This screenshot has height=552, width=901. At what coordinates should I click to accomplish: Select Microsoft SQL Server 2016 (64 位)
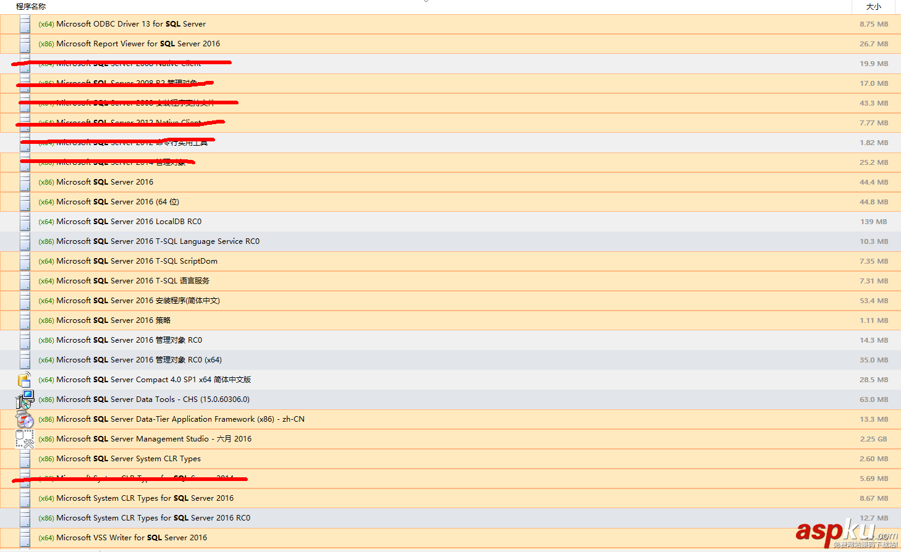[109, 202]
